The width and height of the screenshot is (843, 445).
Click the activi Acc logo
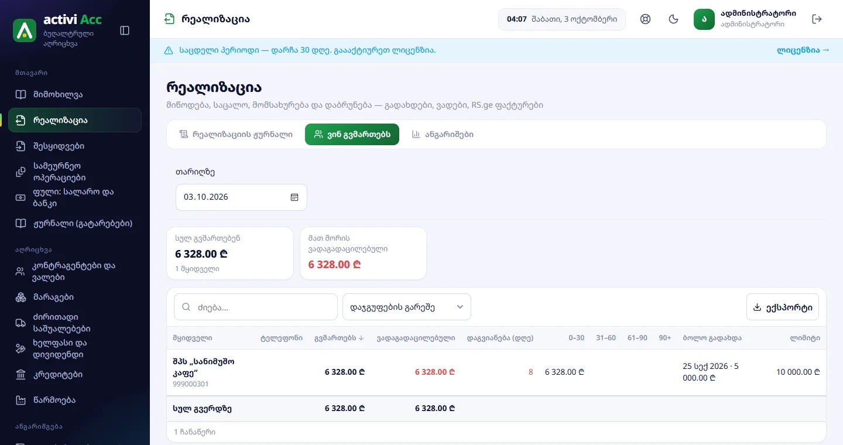tap(57, 30)
